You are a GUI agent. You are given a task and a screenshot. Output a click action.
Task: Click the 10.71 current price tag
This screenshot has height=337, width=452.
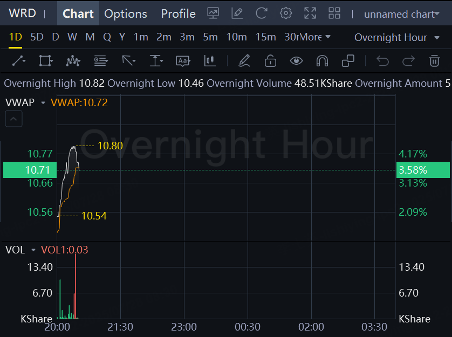pos(30,170)
